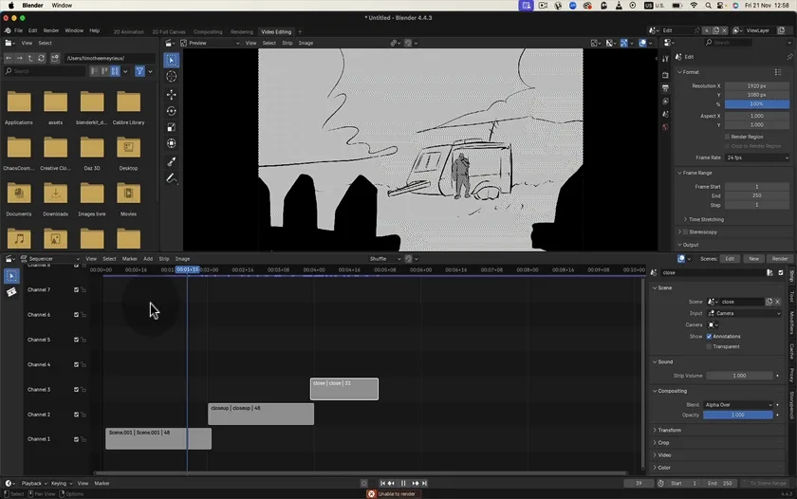Pick the Scale tool in preview toolbar
Screen dimensions: 797x499
pyautogui.click(x=172, y=127)
